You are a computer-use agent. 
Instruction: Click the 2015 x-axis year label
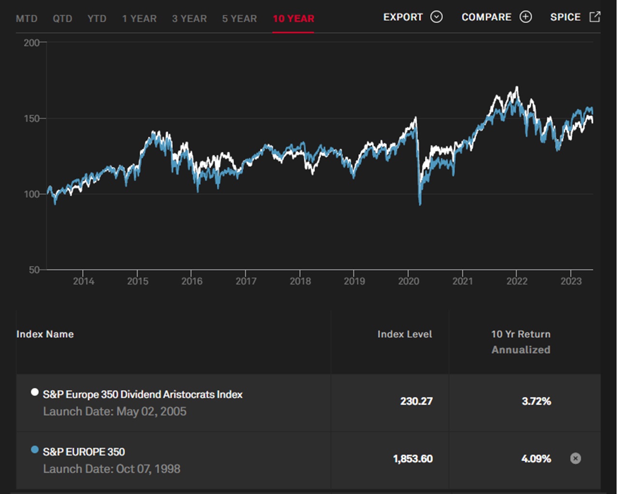(138, 281)
